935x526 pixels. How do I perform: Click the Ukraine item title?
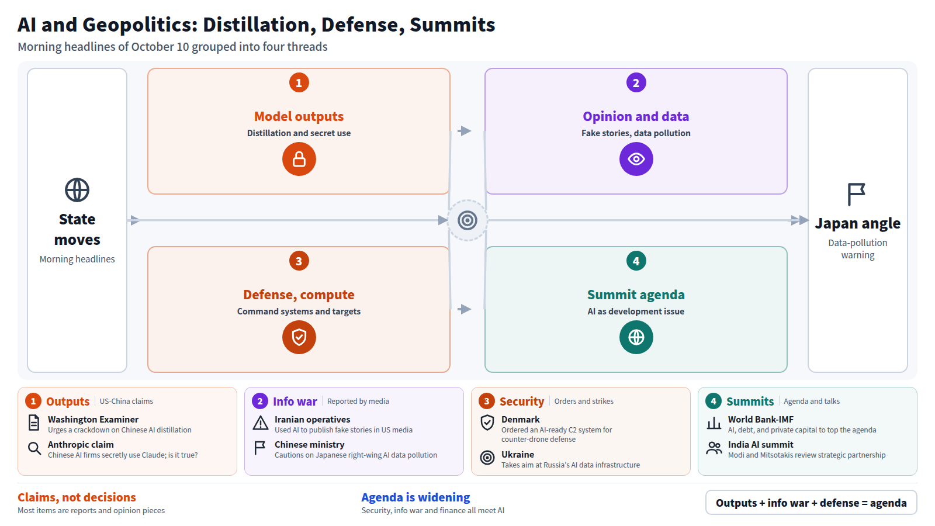(x=518, y=454)
